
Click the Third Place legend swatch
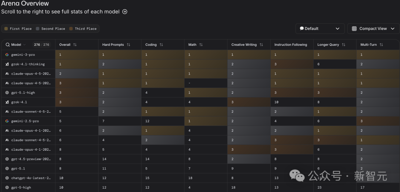pyautogui.click(x=71, y=29)
